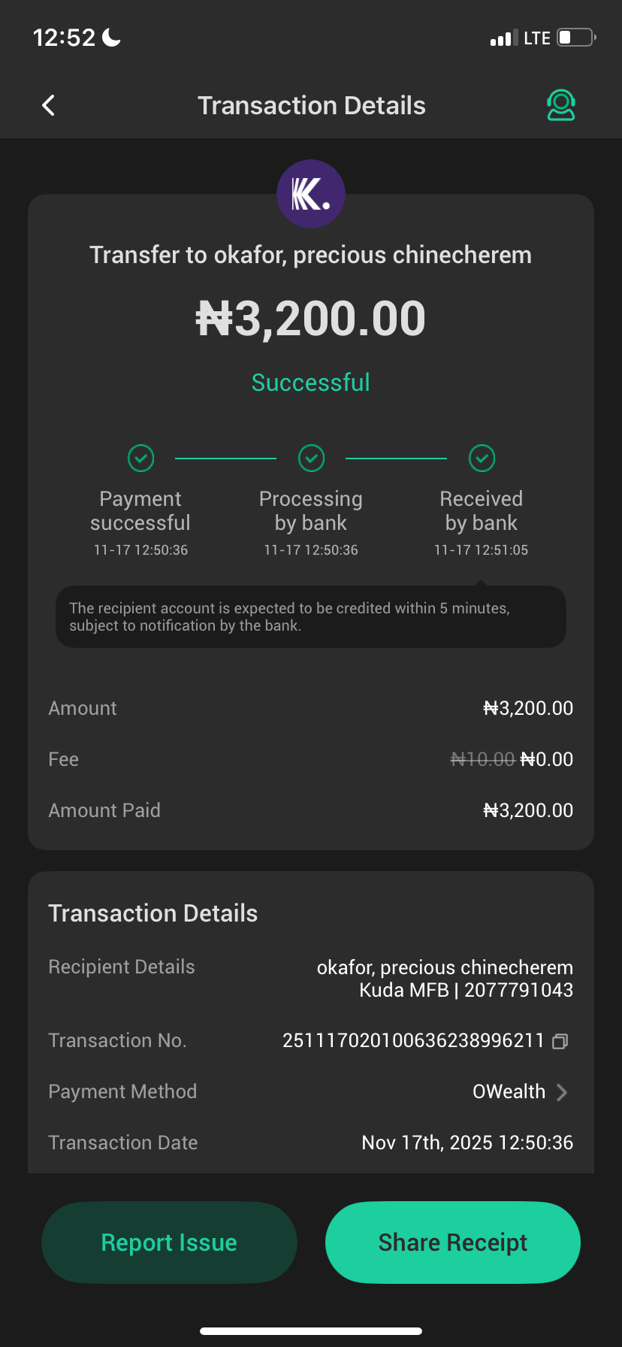The width and height of the screenshot is (622, 1347).
Task: Tap the Transaction Details page title
Action: pyautogui.click(x=311, y=105)
